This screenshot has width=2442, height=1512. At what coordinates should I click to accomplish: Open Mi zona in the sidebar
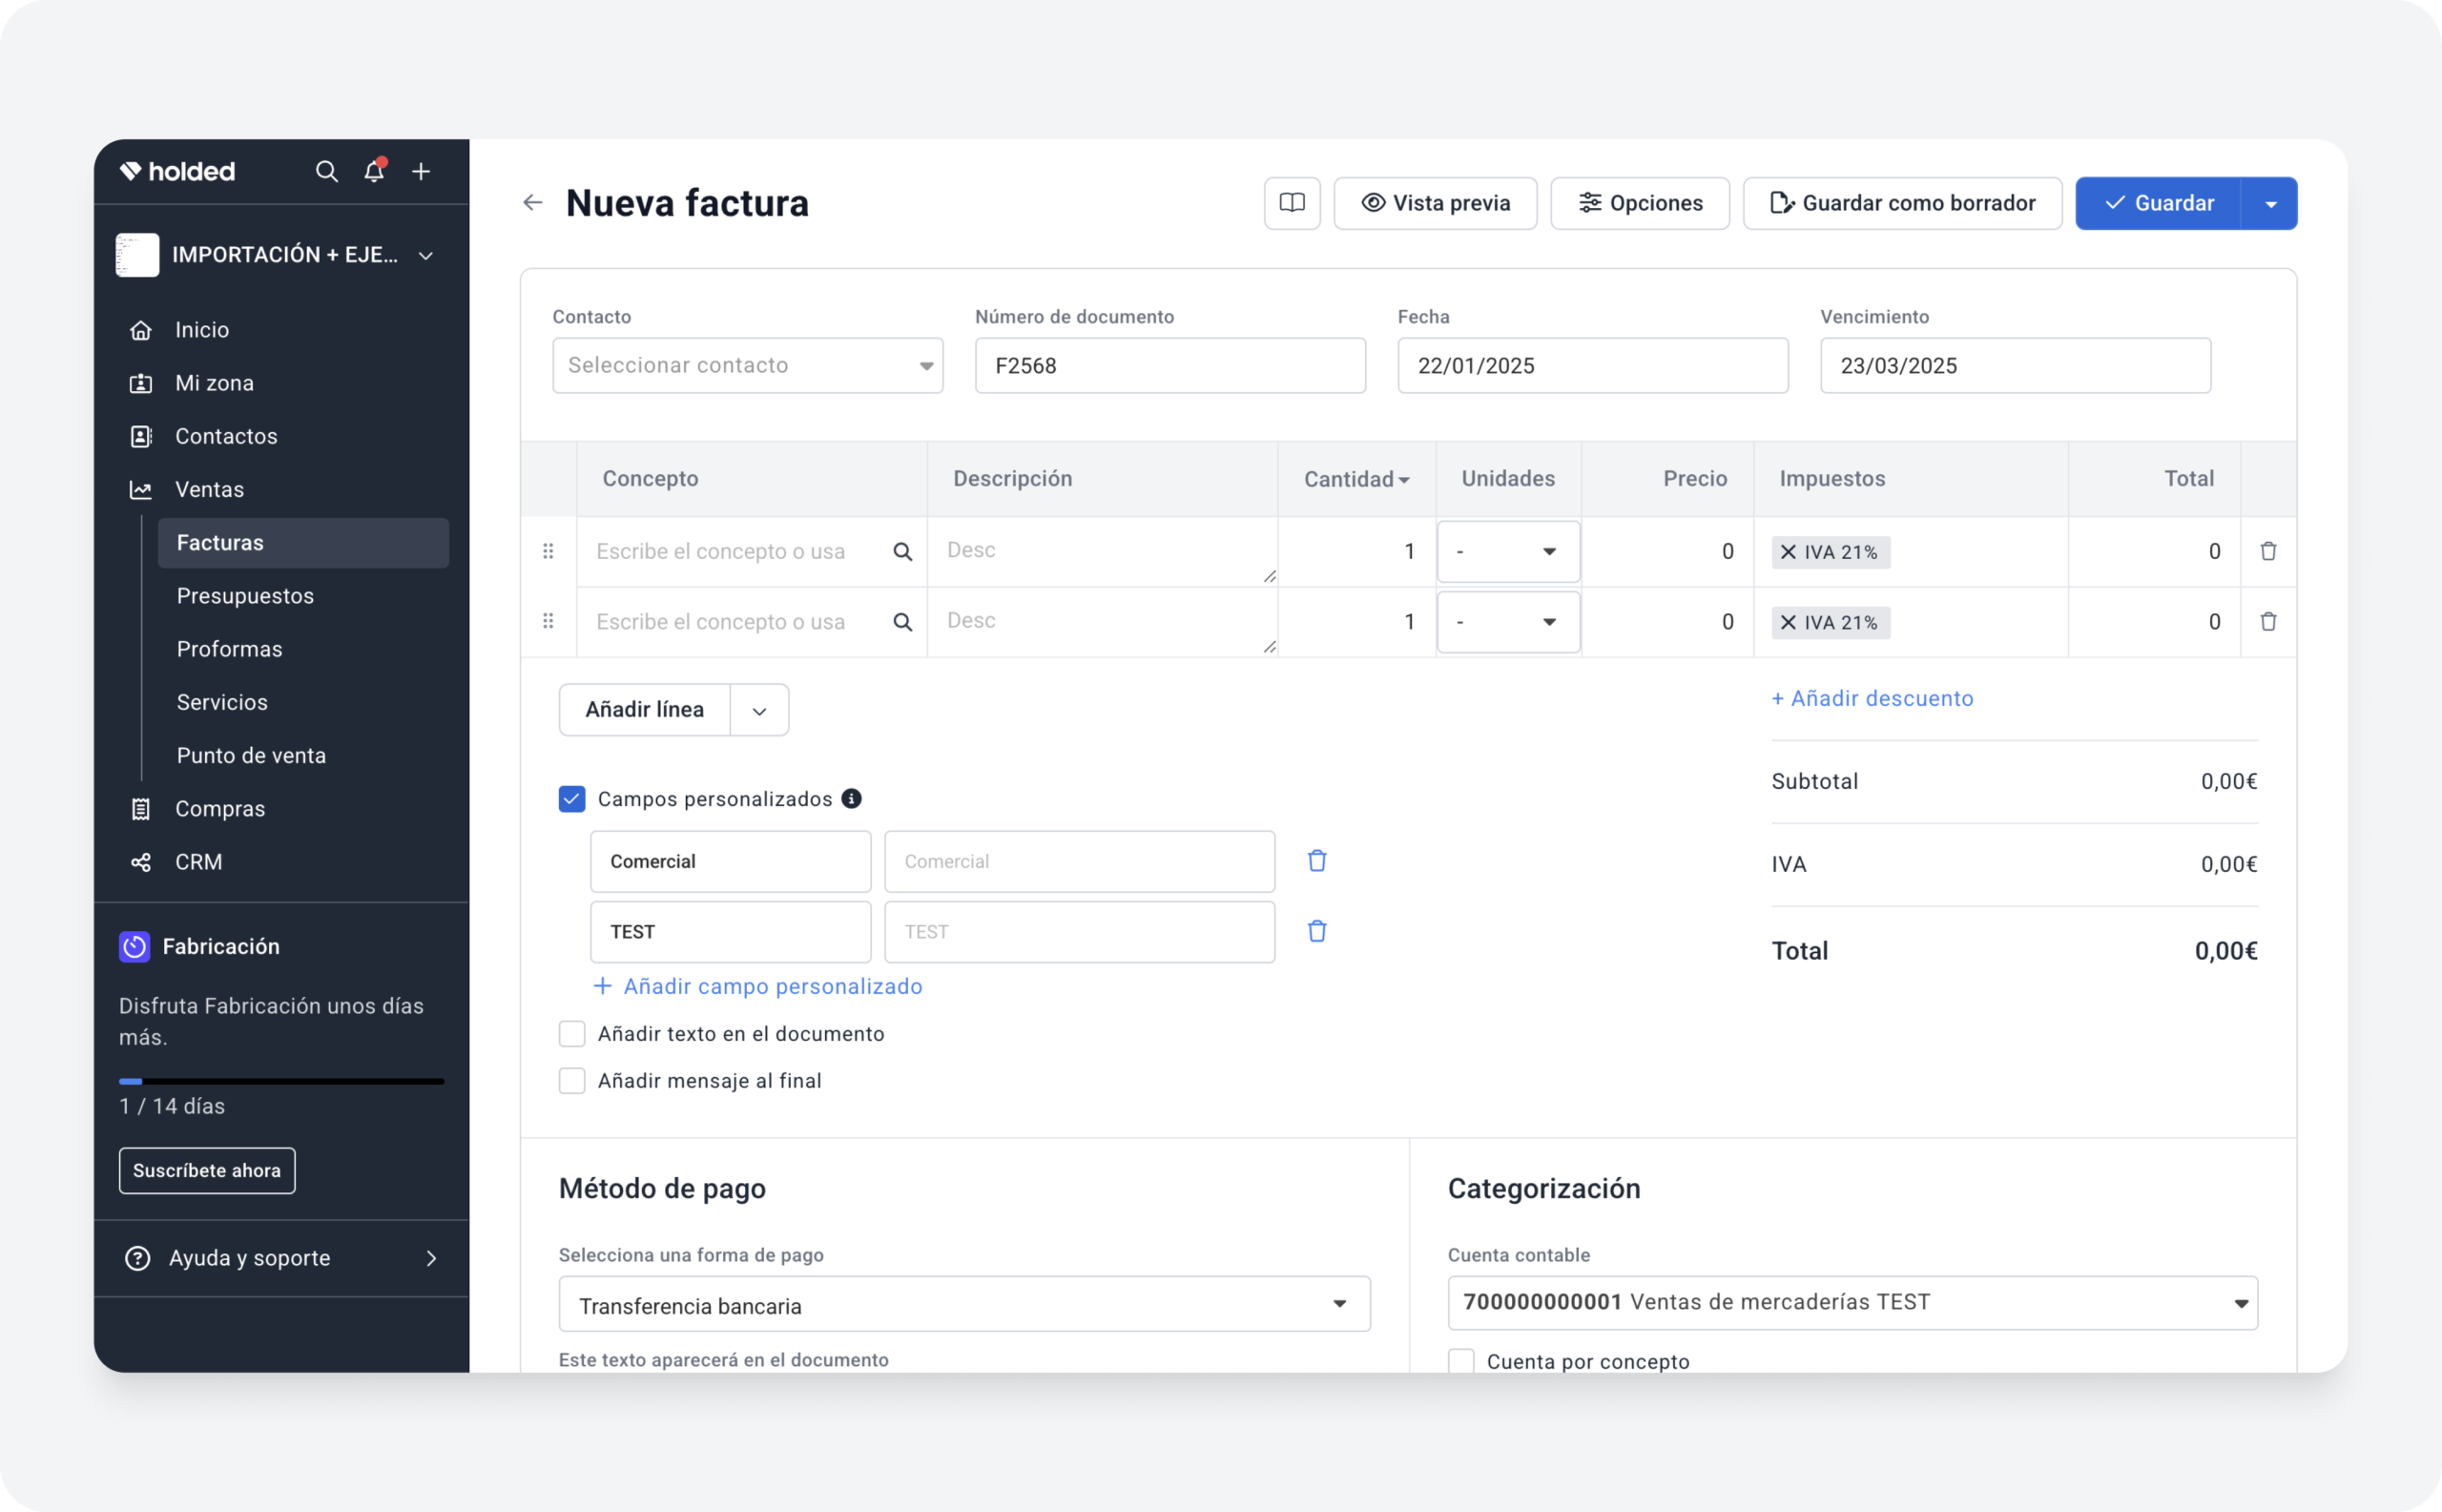coord(214,383)
